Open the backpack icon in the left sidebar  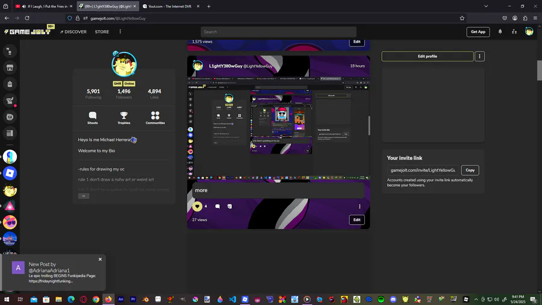(x=10, y=84)
